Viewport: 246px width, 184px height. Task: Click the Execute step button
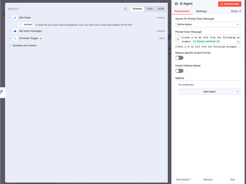230,4
